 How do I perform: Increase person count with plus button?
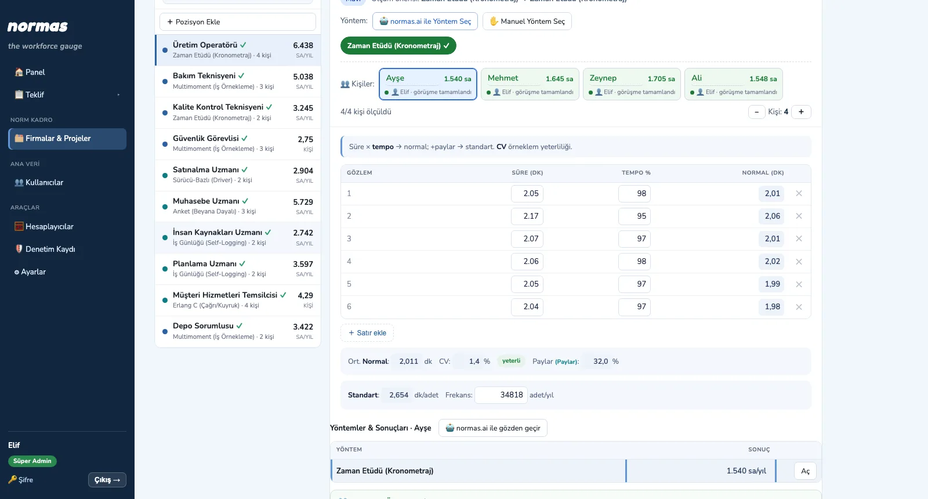(x=801, y=112)
